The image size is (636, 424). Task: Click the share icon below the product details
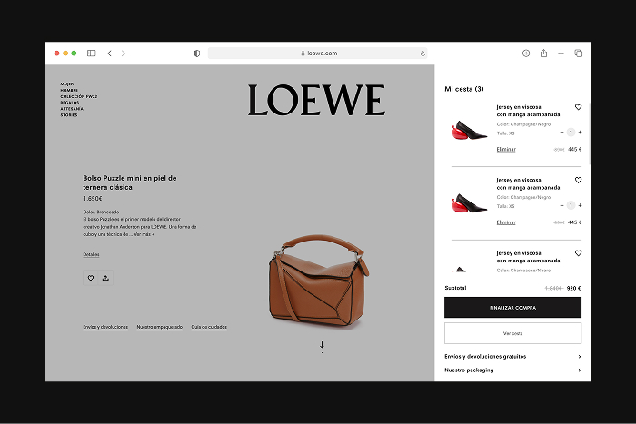(105, 278)
